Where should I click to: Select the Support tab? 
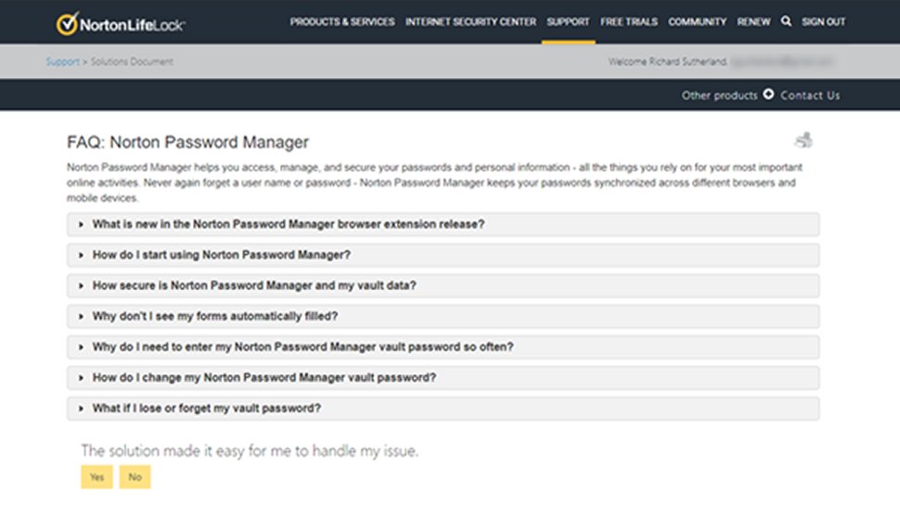point(568,22)
